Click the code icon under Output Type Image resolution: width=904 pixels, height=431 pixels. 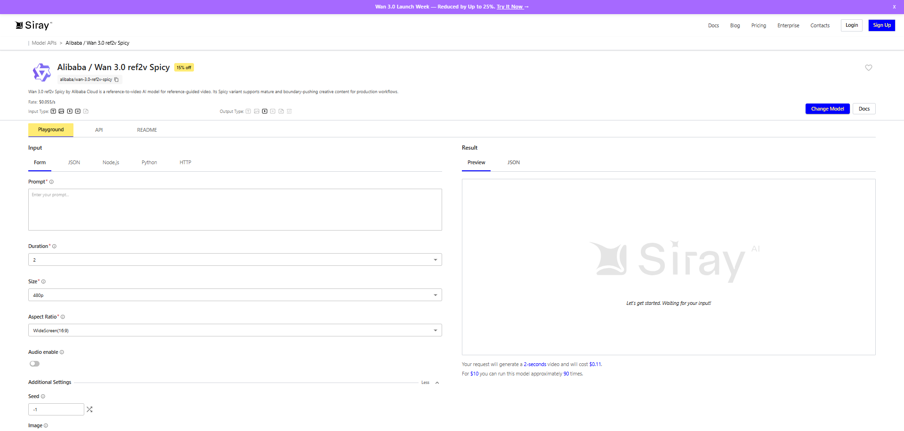289,112
